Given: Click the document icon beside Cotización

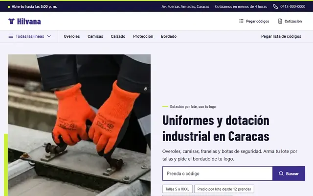Looking at the screenshot, I should click(280, 21).
